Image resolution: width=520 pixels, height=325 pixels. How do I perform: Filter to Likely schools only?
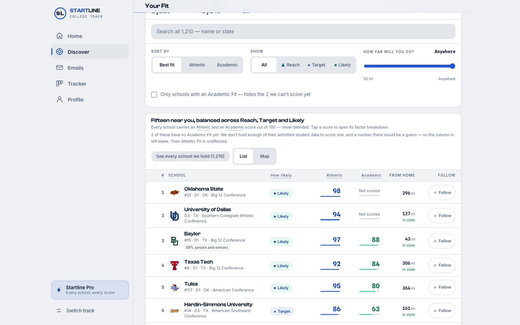342,65
